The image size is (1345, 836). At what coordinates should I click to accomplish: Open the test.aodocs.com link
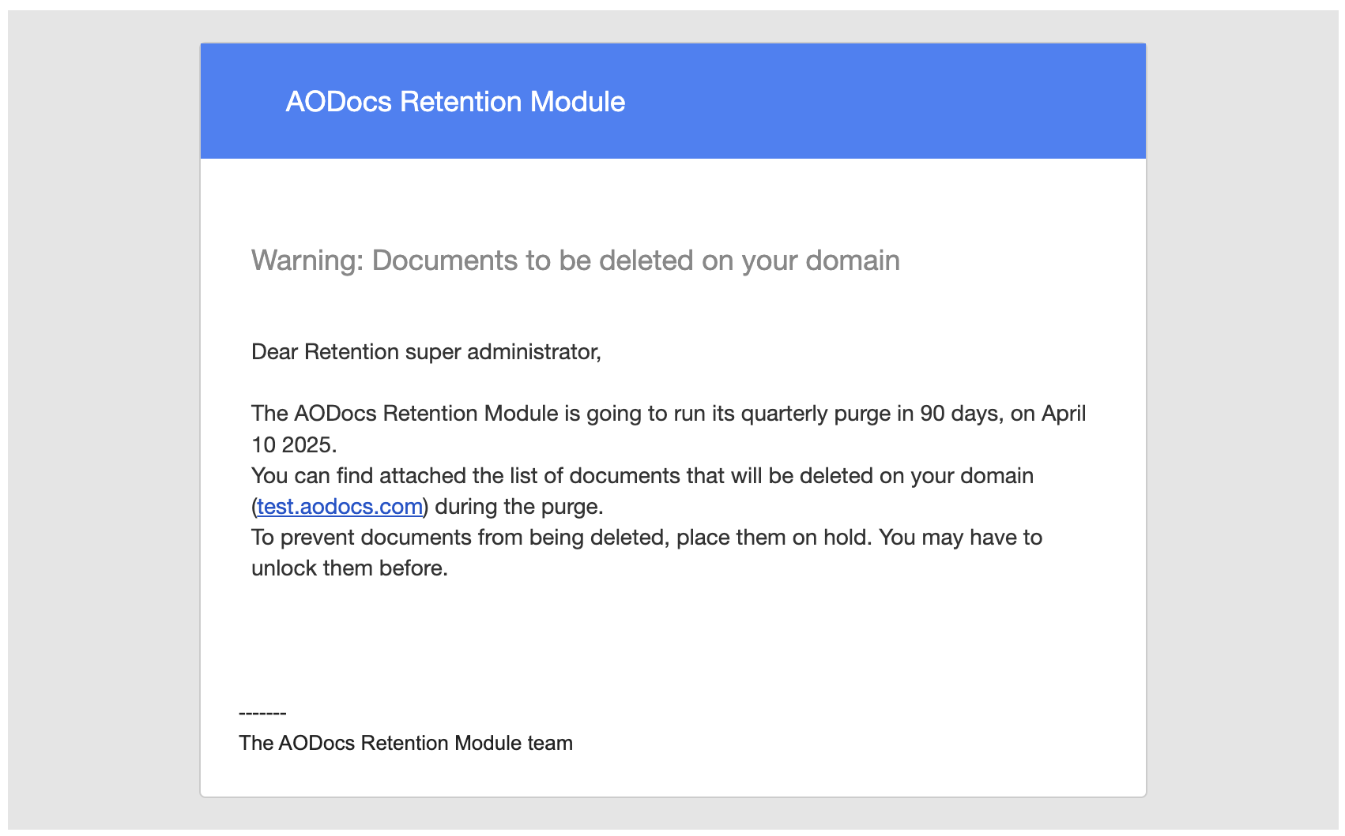[x=340, y=507]
